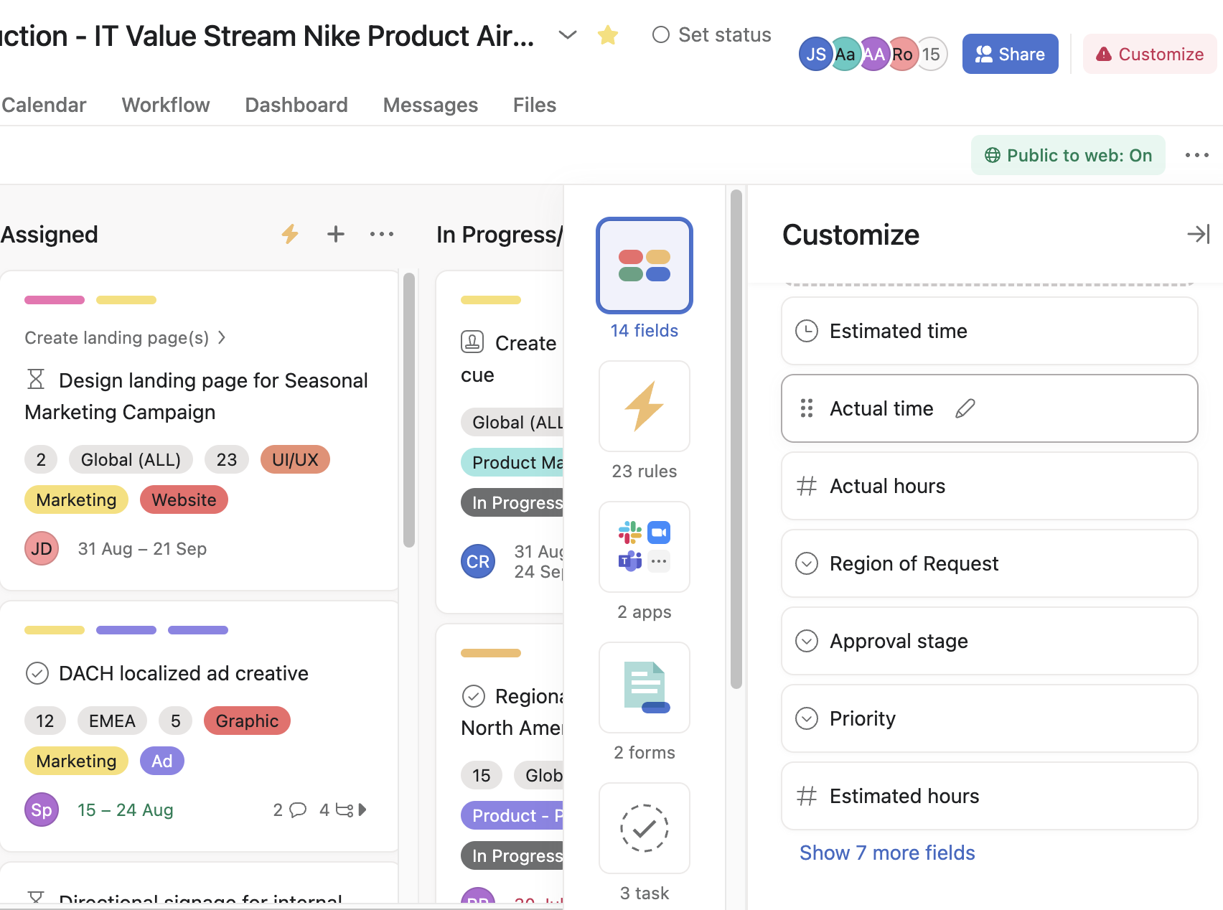Image resolution: width=1223 pixels, height=910 pixels.
Task: Click the 15 additional members badge
Action: point(932,54)
